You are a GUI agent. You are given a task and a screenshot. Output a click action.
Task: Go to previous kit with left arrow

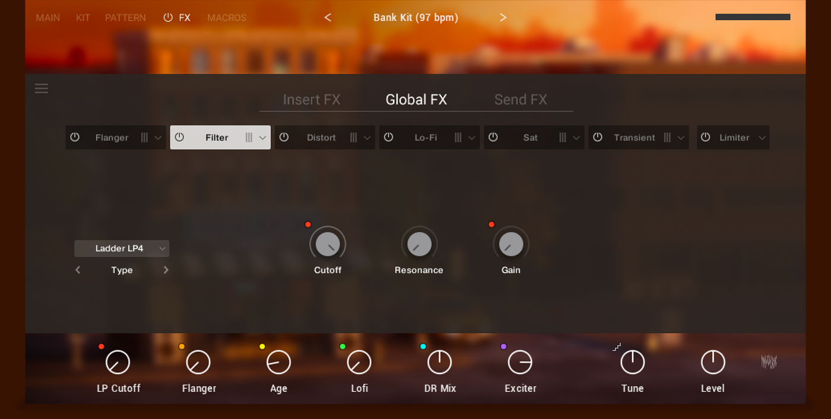tap(328, 18)
